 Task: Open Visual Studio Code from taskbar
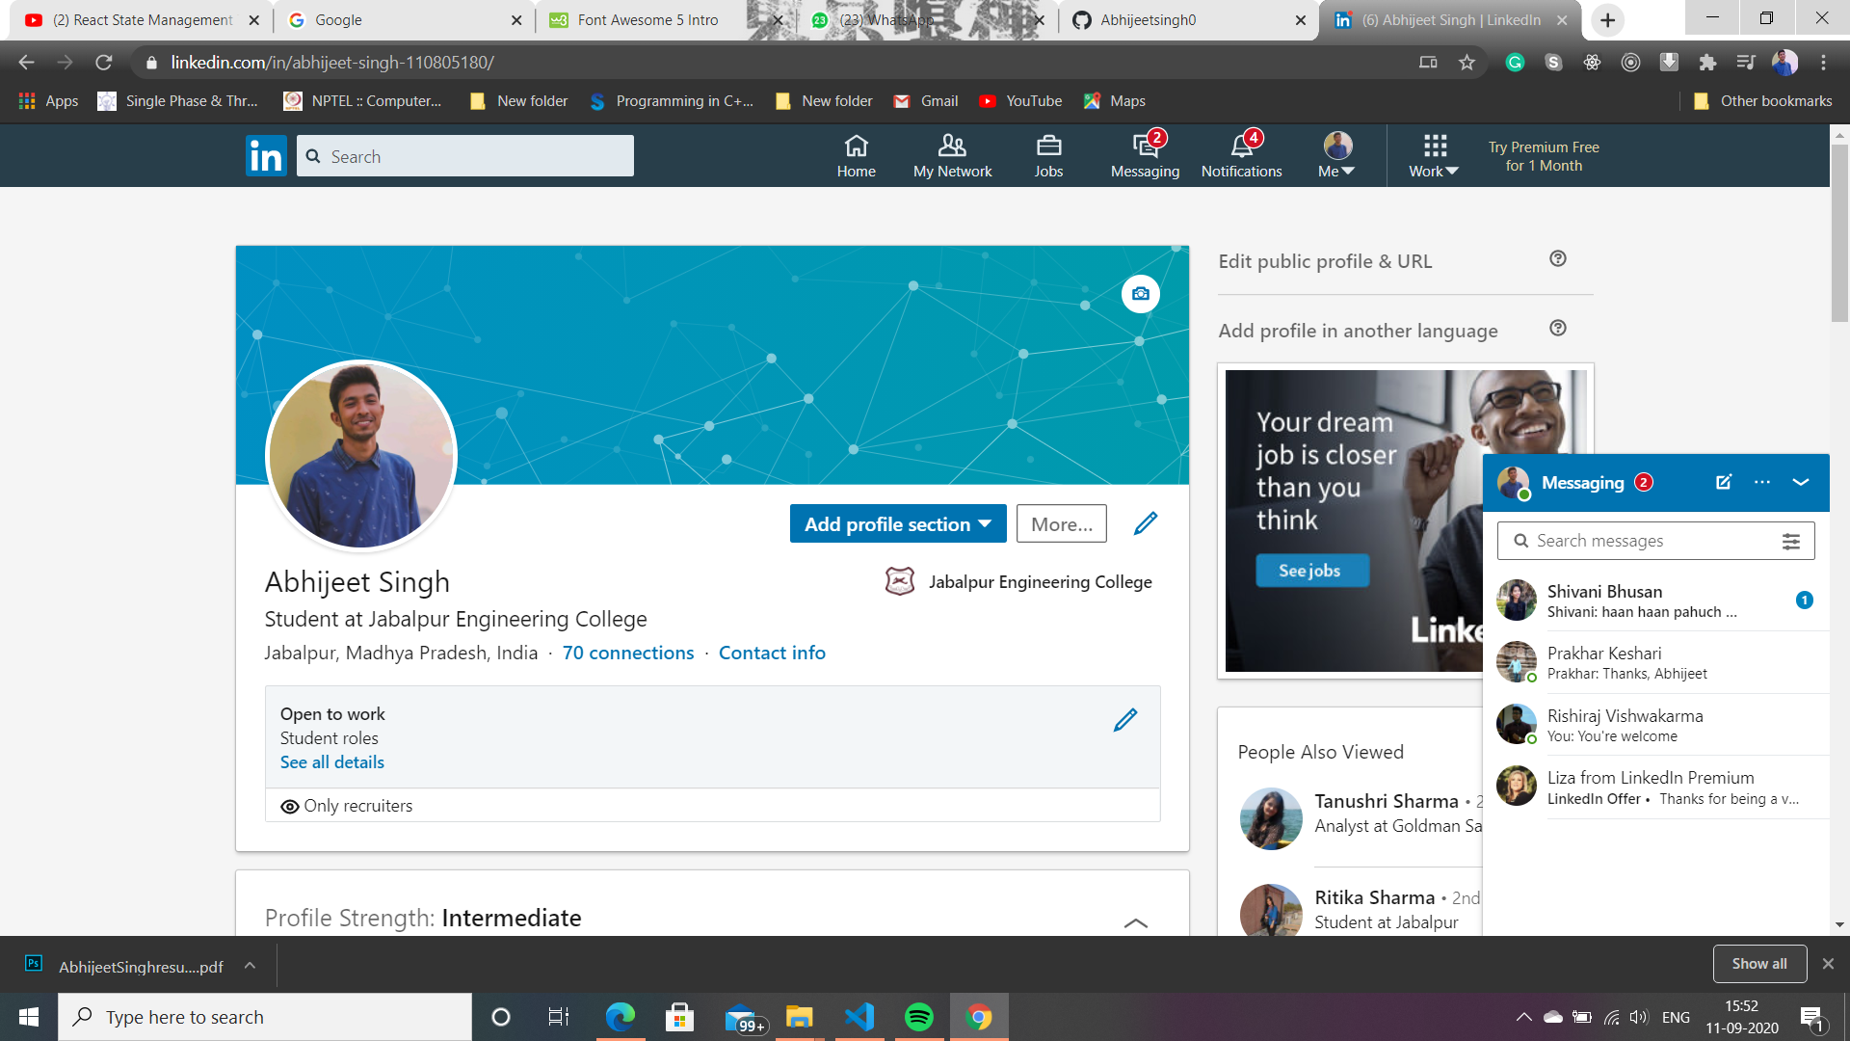point(859,1017)
